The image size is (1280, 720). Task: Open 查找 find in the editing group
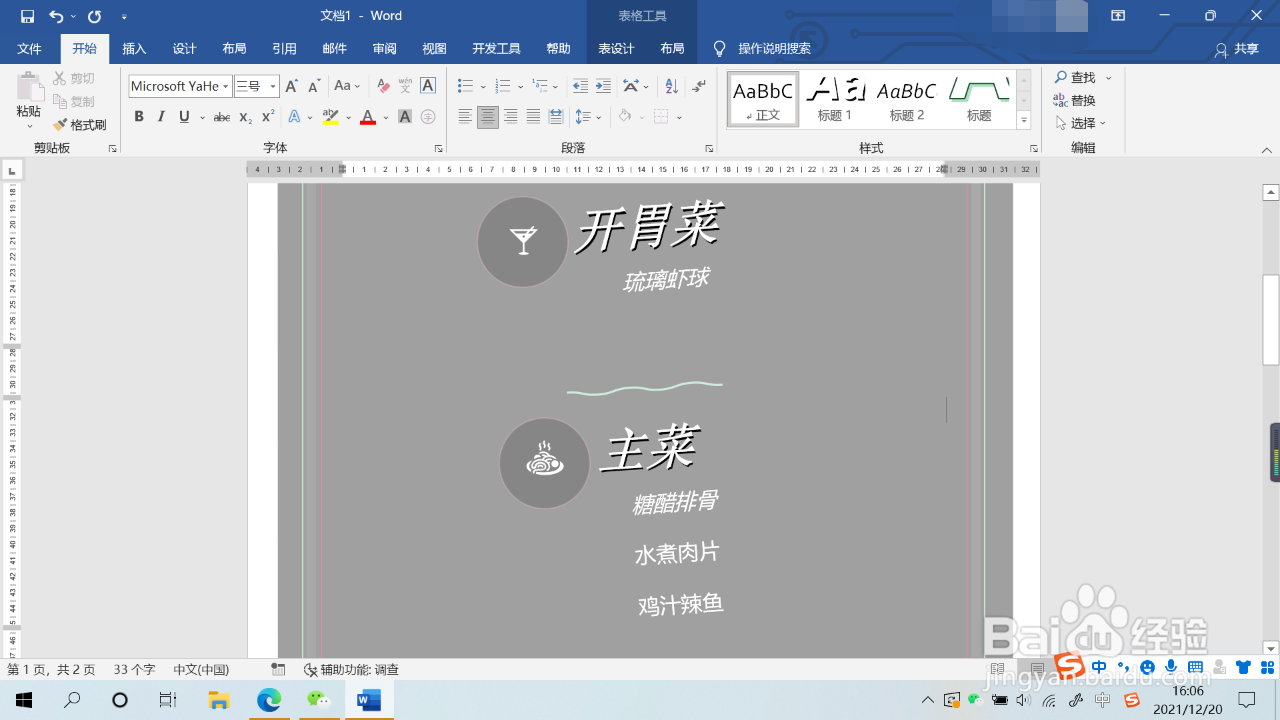[1080, 77]
